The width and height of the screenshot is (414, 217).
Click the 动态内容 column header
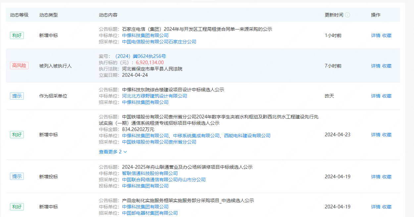click(x=108, y=15)
